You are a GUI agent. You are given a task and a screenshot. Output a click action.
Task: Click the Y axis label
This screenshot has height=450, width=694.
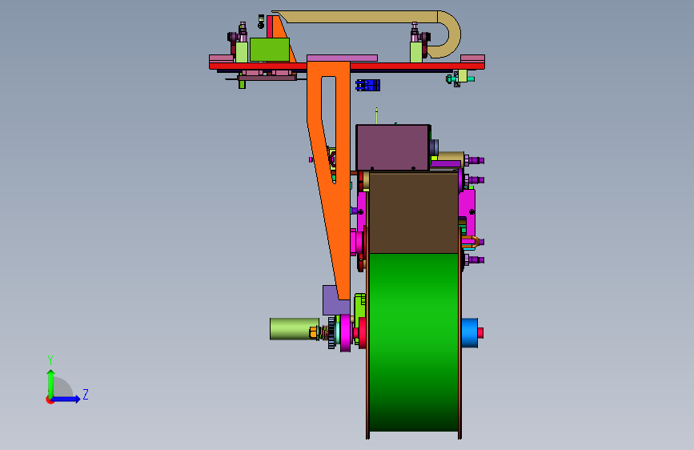point(50,360)
